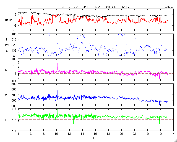The height and width of the screenshot is (142, 177).
Task: Click the '315' tick of the Phi panel
Action: point(14,39)
